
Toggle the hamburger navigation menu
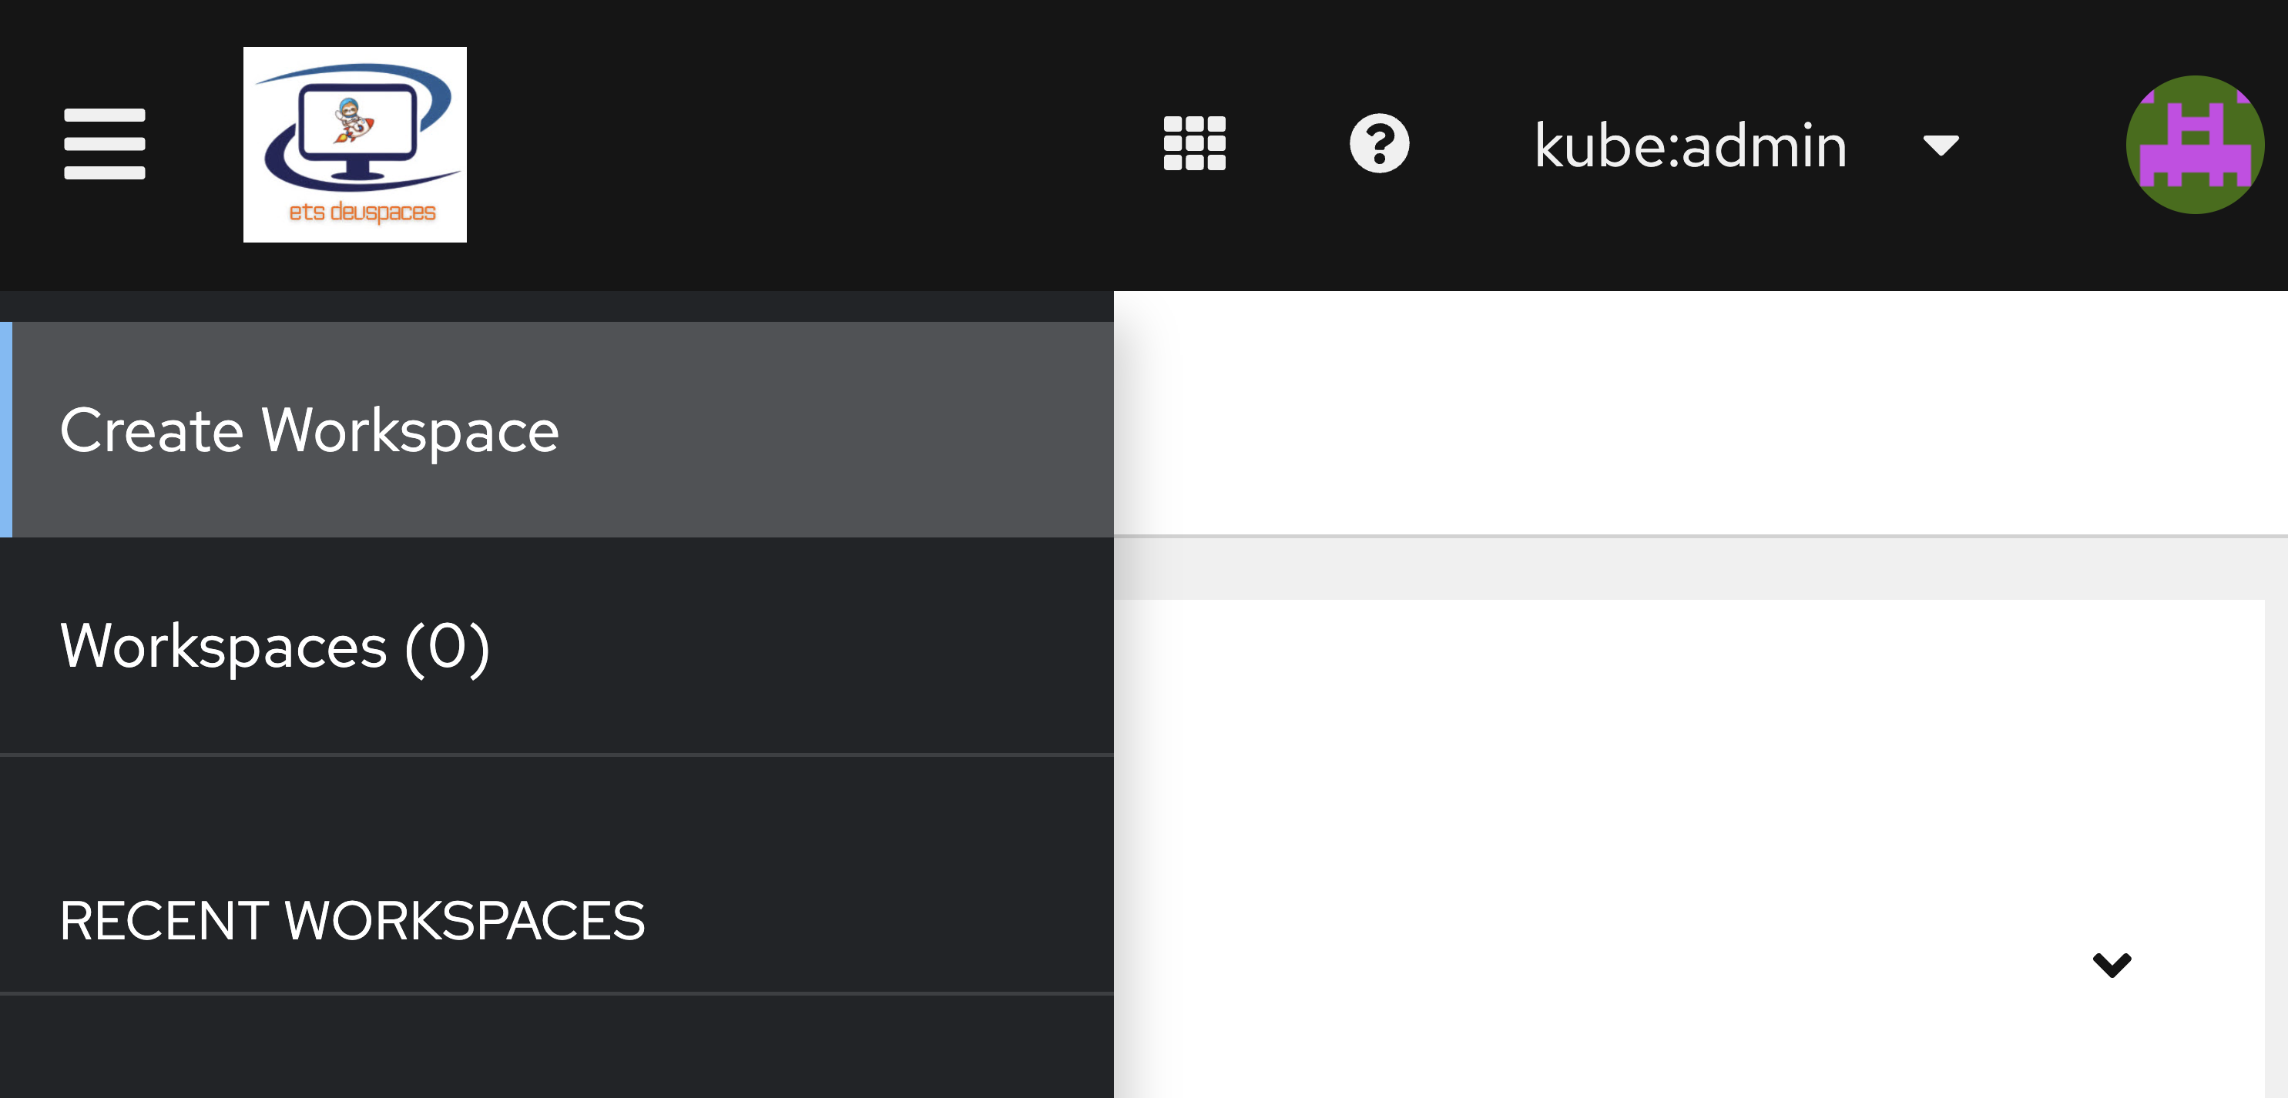104,144
